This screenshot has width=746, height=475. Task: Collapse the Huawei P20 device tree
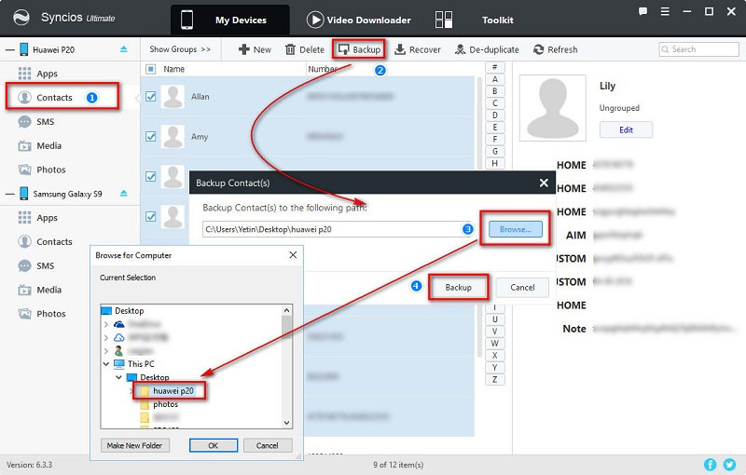coord(9,49)
